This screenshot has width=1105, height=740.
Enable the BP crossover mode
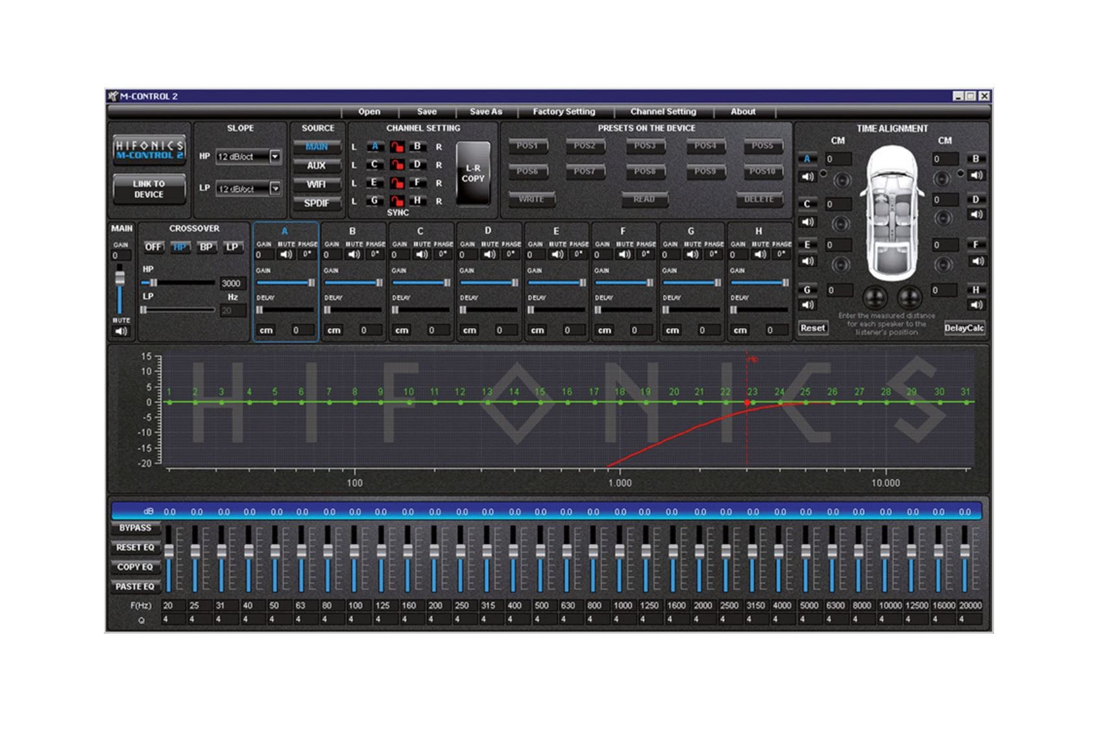206,247
